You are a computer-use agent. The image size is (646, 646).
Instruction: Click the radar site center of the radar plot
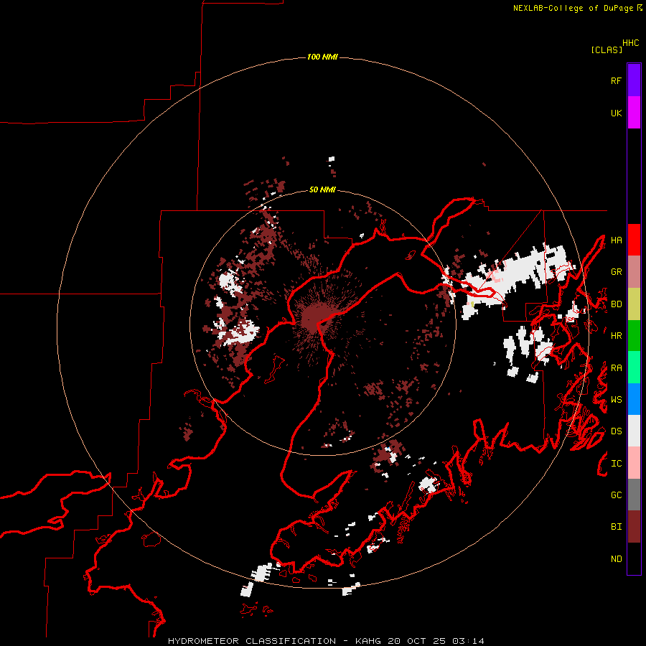(322, 322)
